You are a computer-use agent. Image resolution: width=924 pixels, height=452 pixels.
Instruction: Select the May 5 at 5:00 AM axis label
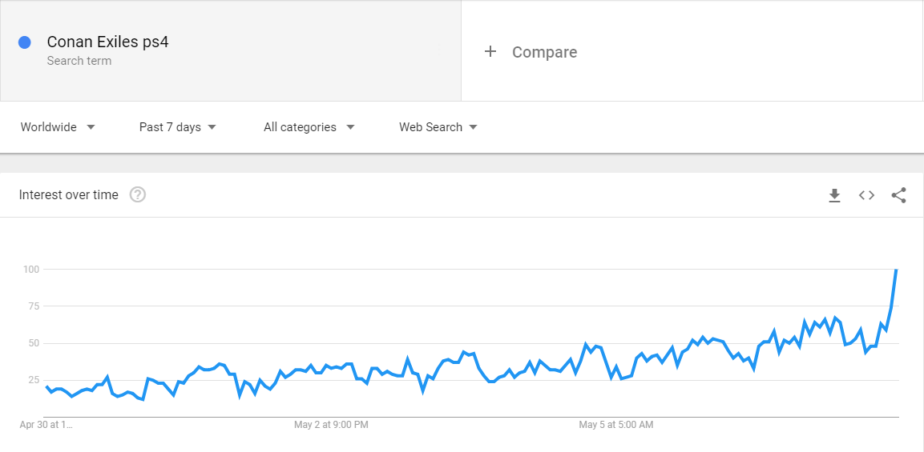click(616, 424)
